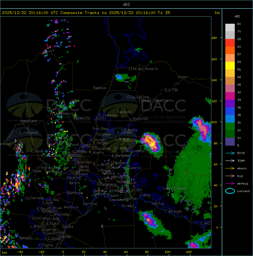Click the Uspallata place label

pyautogui.click(x=29, y=121)
